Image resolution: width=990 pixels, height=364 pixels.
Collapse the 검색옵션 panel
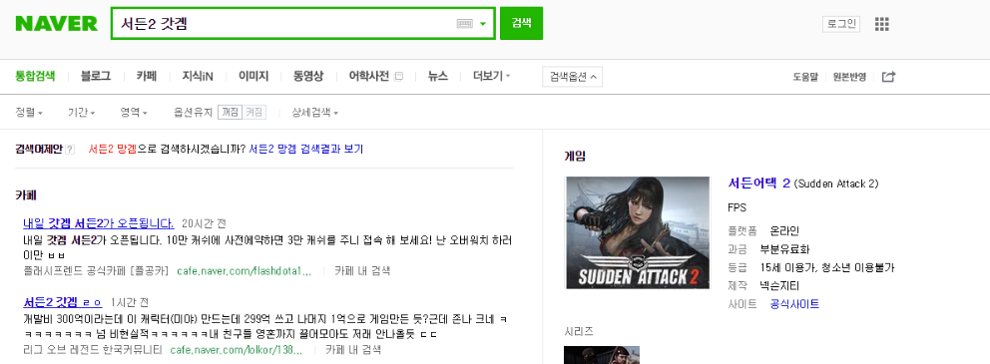[x=572, y=77]
